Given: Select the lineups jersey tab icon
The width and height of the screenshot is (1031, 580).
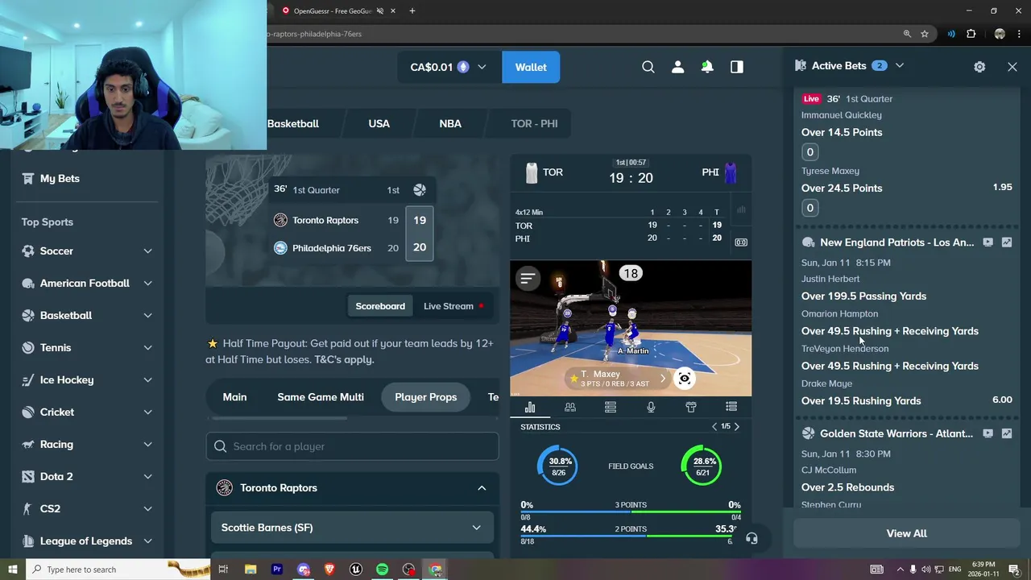Looking at the screenshot, I should (691, 408).
